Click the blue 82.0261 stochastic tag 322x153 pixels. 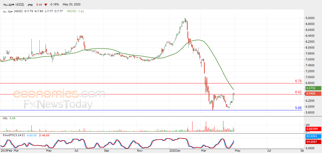tap(313, 136)
